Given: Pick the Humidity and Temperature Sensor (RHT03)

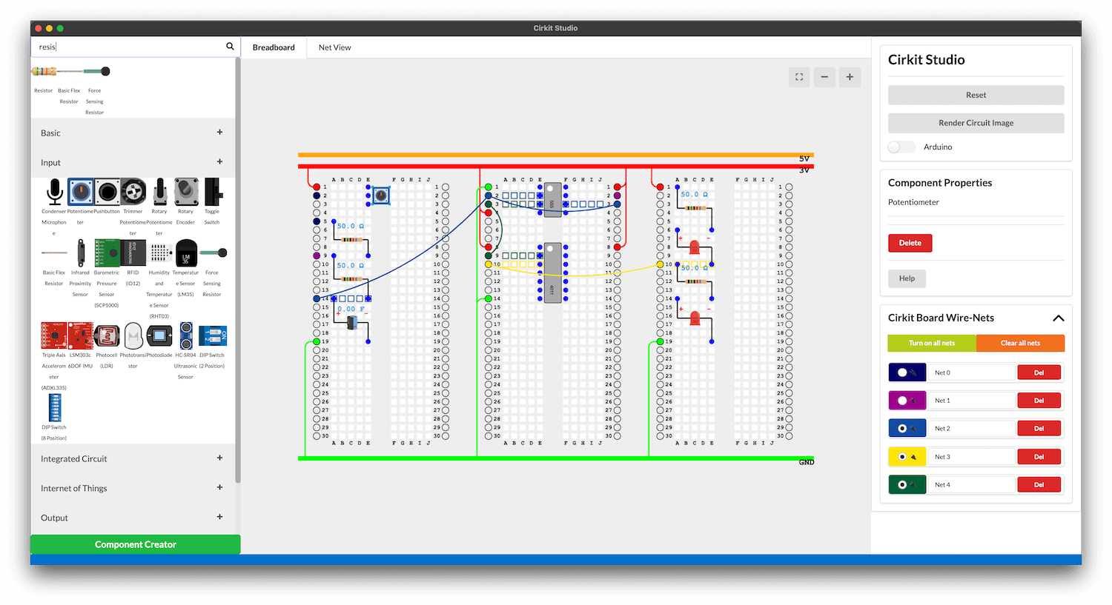Looking at the screenshot, I should [x=159, y=253].
